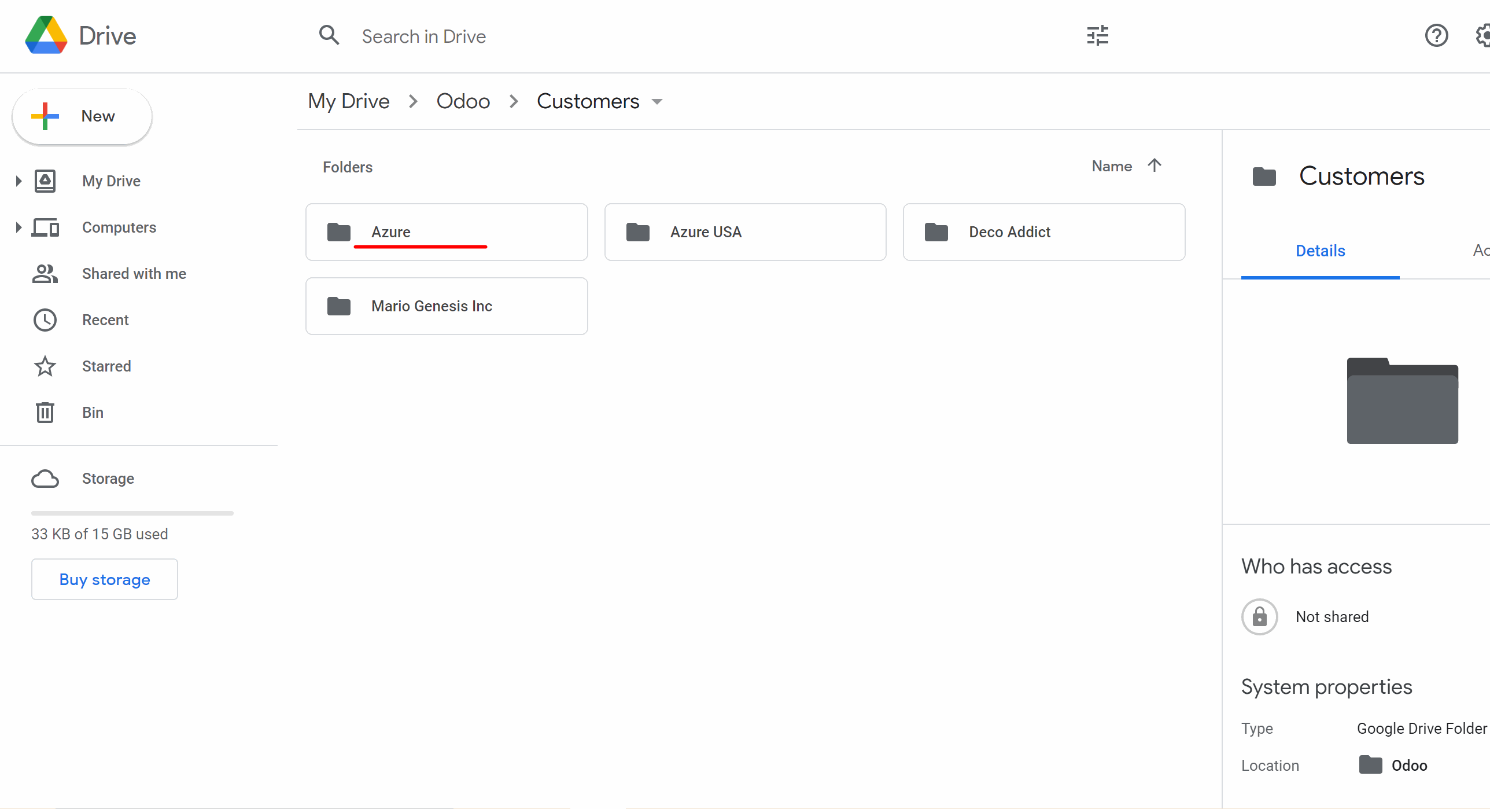Click the search magnifier icon
The width and height of the screenshot is (1490, 809).
click(329, 35)
